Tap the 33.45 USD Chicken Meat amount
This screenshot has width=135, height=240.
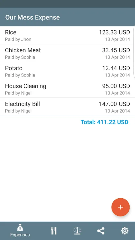point(116,50)
